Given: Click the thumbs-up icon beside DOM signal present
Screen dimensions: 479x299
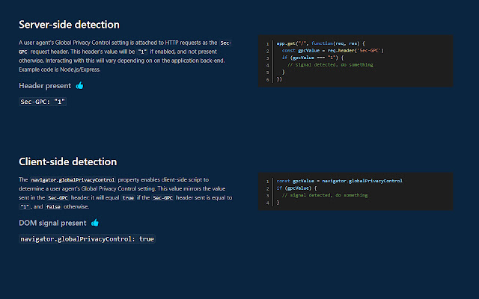Looking at the screenshot, I should tap(94, 222).
